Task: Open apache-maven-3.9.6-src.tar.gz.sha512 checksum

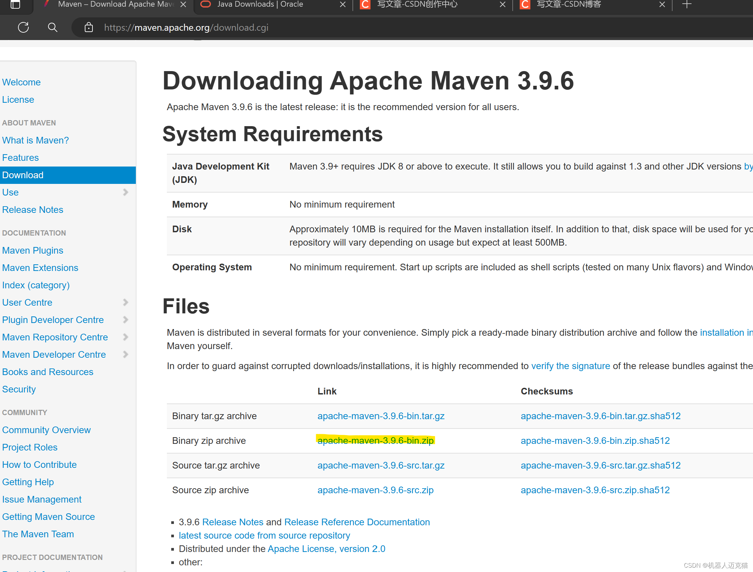Action: click(x=600, y=466)
